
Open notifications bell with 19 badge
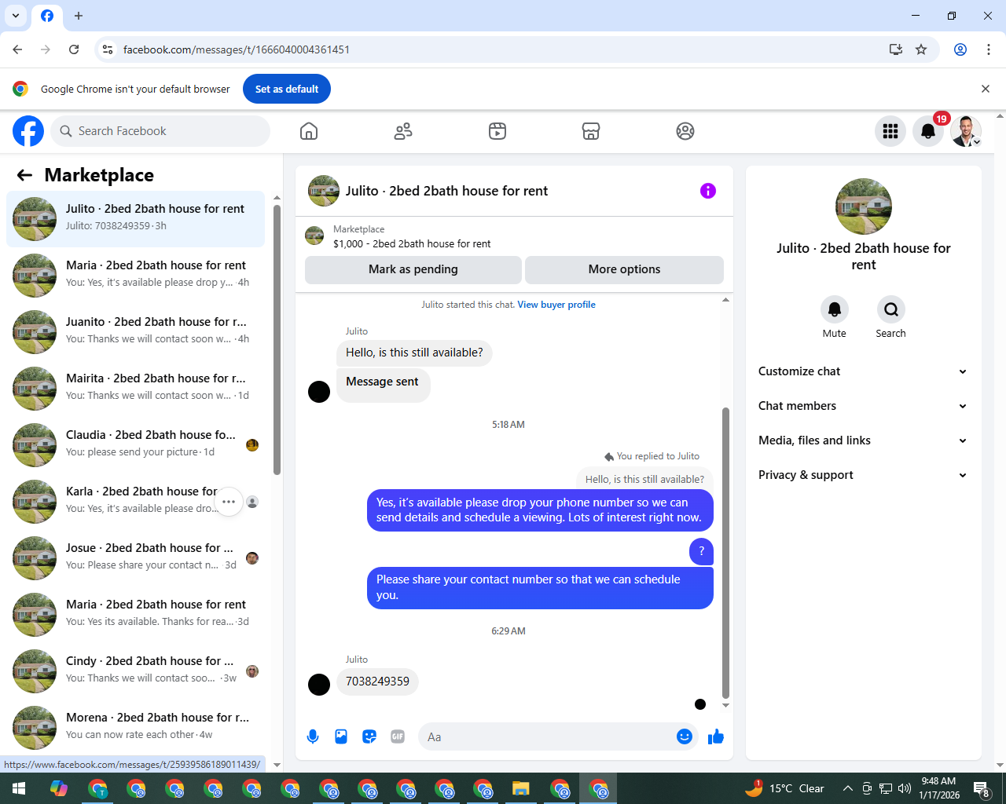click(928, 131)
